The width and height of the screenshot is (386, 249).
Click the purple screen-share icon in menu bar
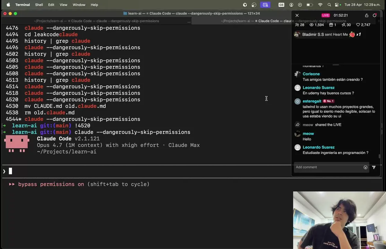tap(265, 5)
